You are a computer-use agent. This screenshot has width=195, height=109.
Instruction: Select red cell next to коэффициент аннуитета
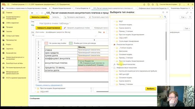(x=93, y=58)
